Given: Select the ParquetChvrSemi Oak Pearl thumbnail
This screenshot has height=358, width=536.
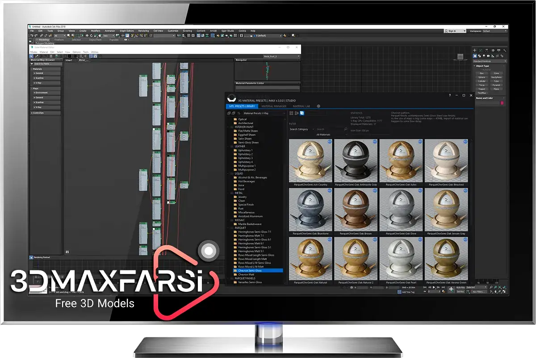Looking at the screenshot, I should coord(401,258).
